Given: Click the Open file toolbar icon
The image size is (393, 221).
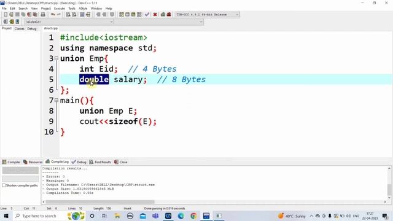Looking at the screenshot, I should click(x=11, y=15).
